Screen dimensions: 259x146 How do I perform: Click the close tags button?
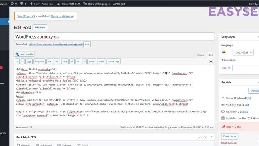tap(114, 61)
